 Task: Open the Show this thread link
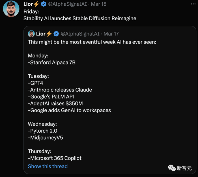coord(48,166)
